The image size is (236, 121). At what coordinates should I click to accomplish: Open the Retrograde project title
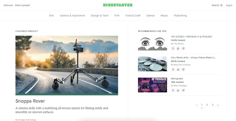(x=177, y=79)
